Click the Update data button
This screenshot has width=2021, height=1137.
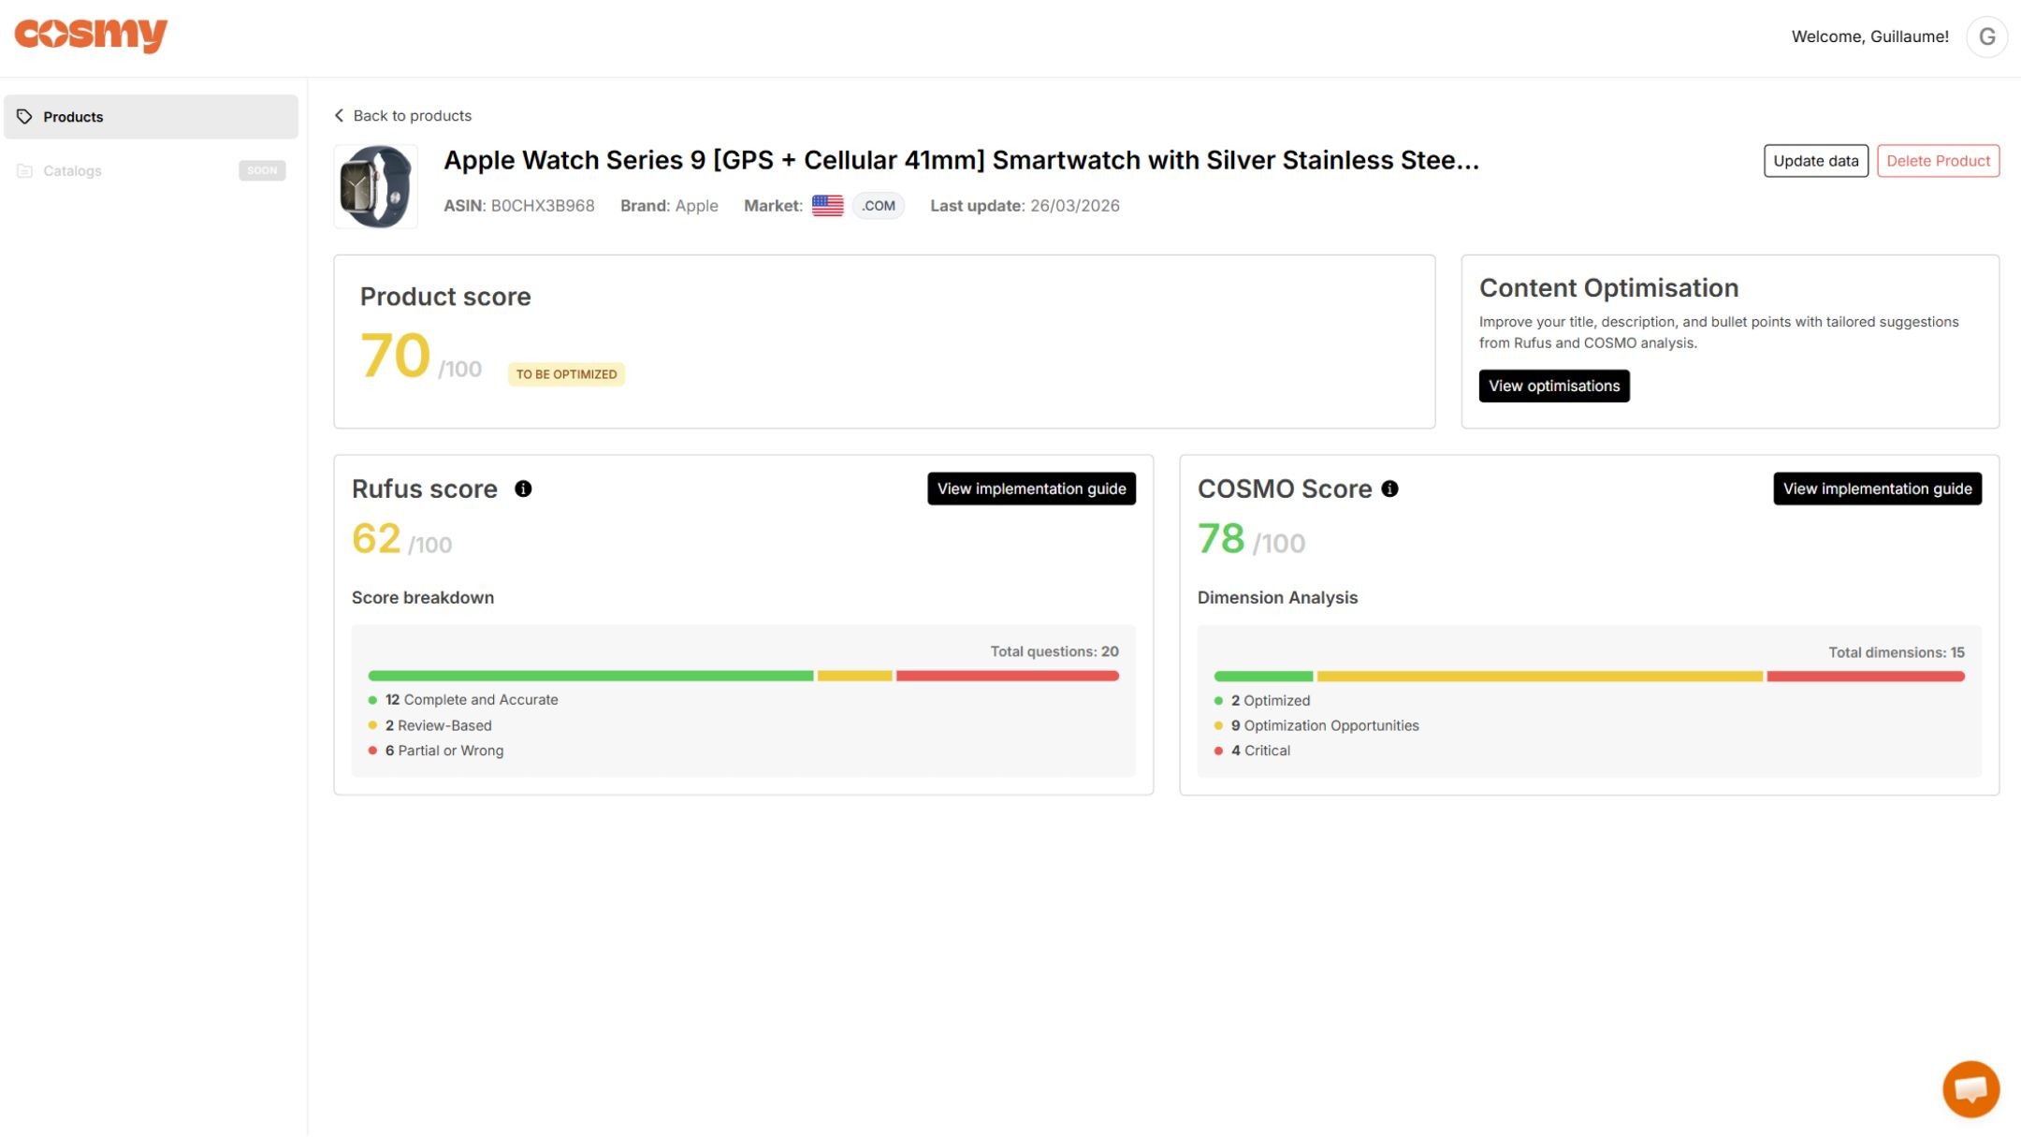point(1815,161)
